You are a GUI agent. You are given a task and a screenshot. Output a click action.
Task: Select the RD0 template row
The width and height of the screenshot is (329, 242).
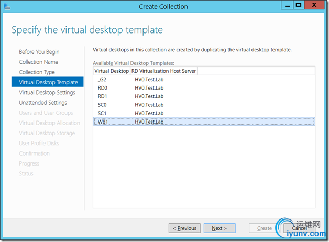tap(204, 88)
